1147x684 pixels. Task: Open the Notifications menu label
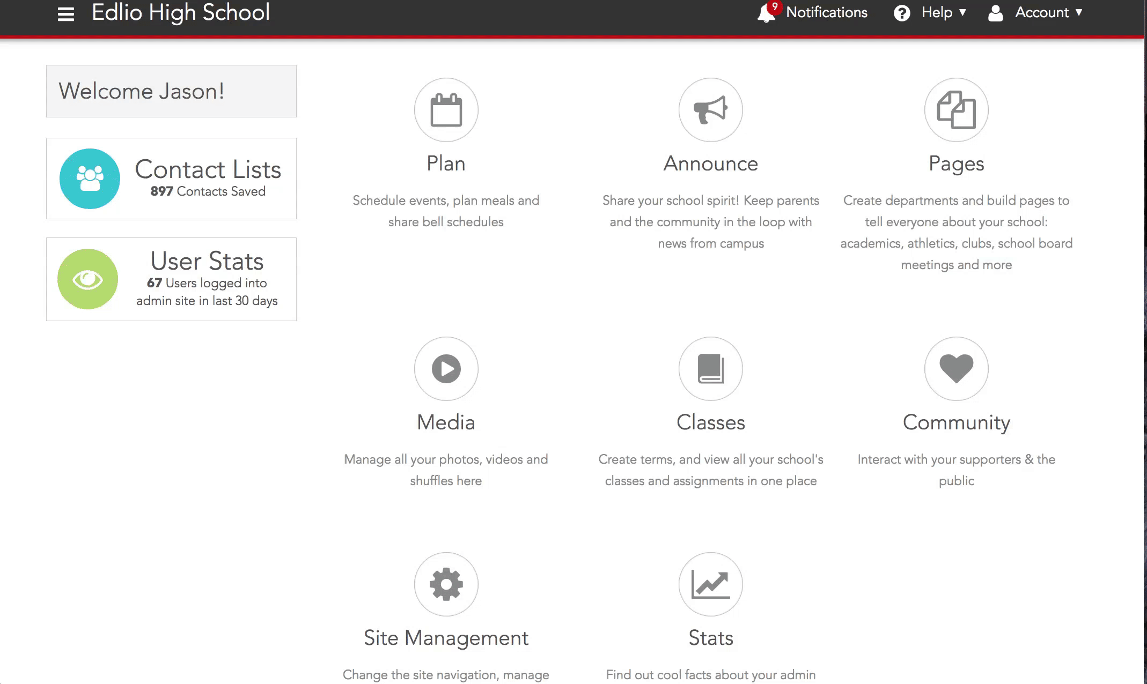pos(827,12)
